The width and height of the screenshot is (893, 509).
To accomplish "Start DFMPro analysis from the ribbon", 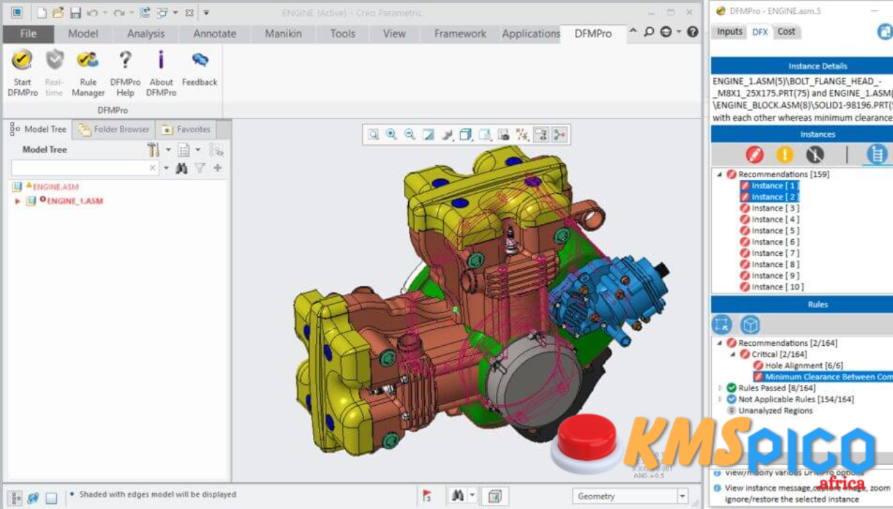I will coord(22,72).
